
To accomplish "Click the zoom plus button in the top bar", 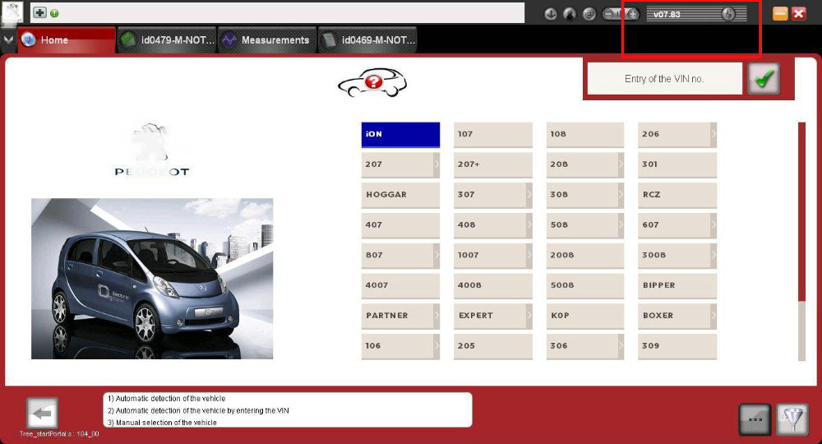I will pos(633,14).
